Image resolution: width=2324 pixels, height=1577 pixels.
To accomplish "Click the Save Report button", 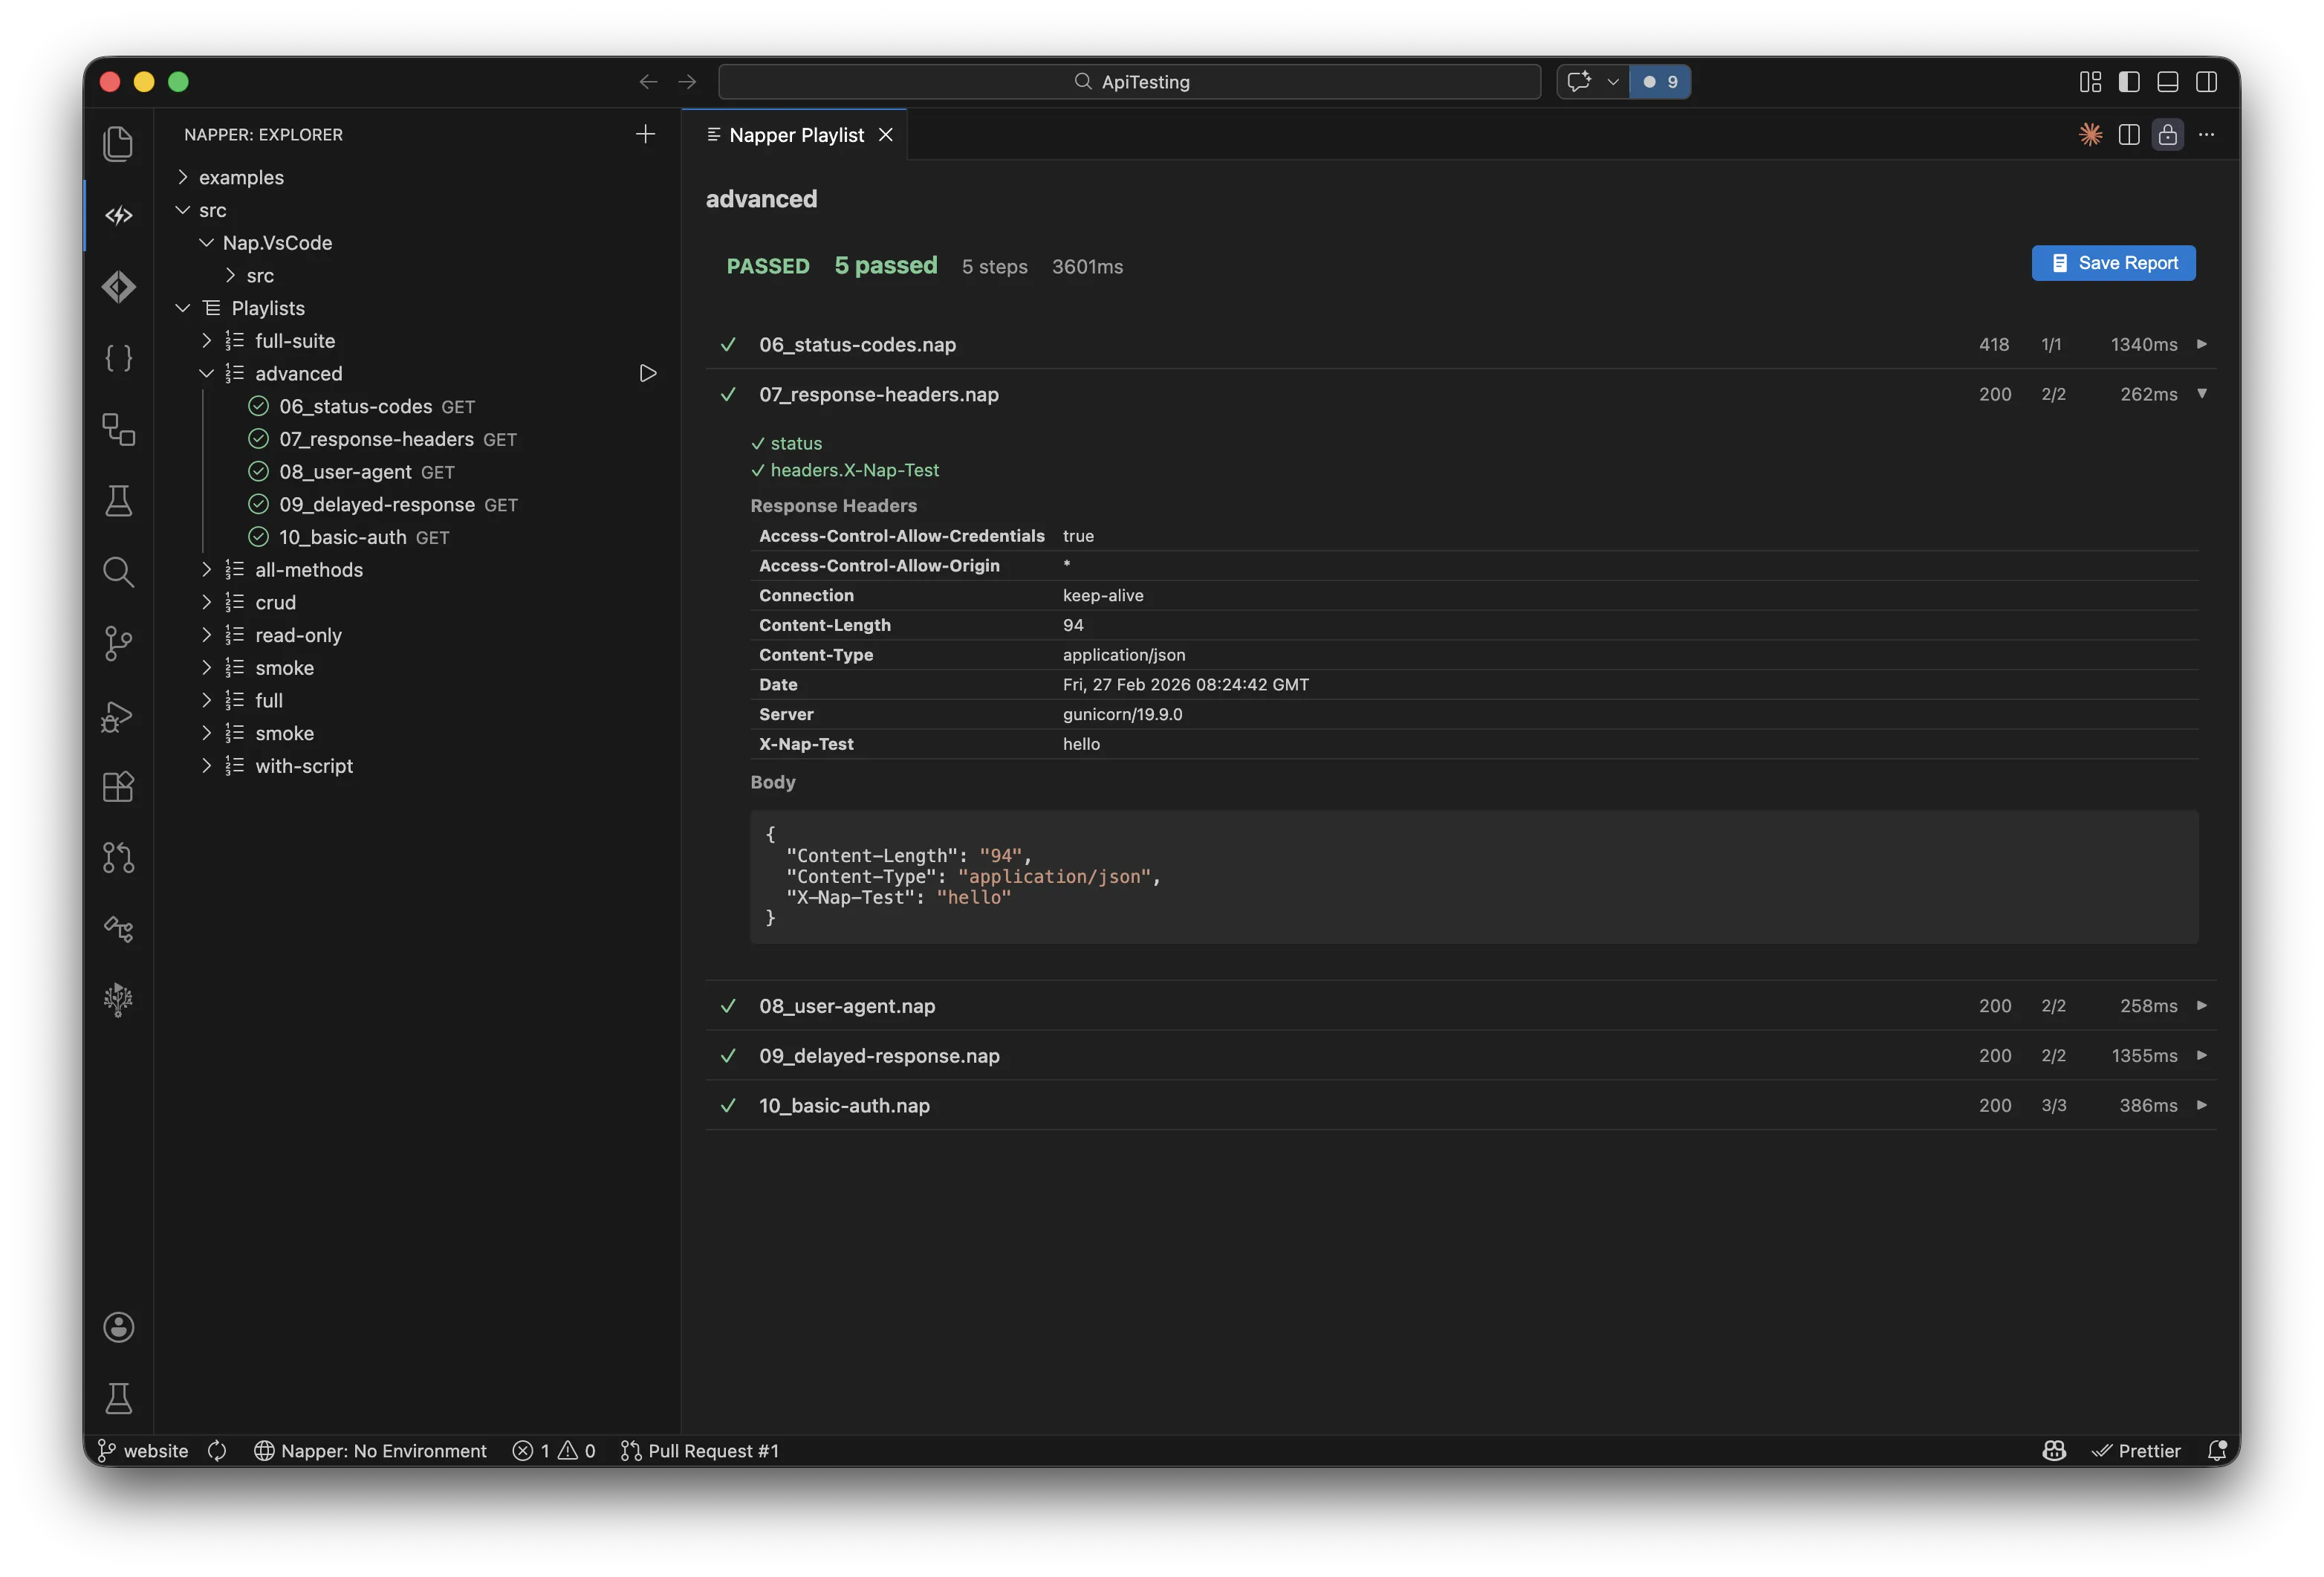I will [x=2113, y=263].
